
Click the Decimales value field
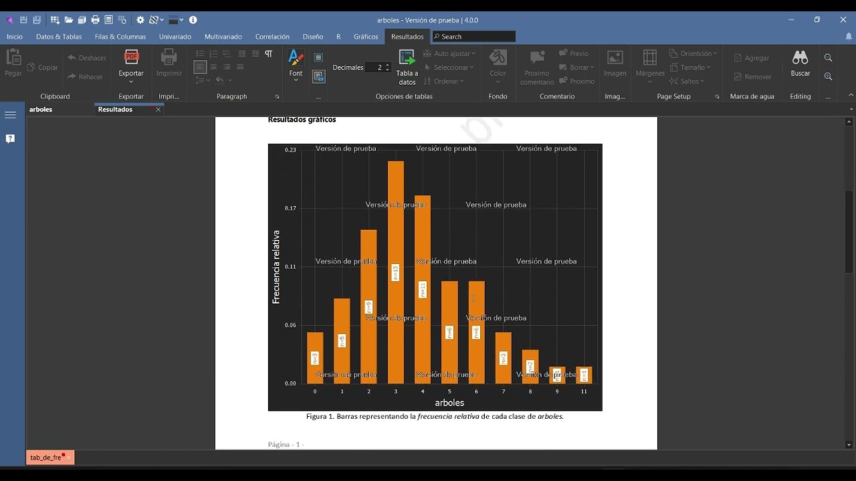tap(379, 67)
